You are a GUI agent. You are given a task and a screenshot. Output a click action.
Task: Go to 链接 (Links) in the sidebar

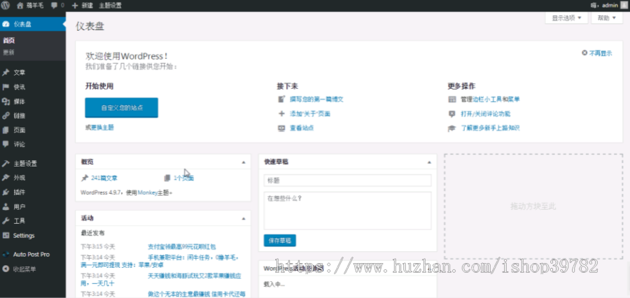click(19, 115)
